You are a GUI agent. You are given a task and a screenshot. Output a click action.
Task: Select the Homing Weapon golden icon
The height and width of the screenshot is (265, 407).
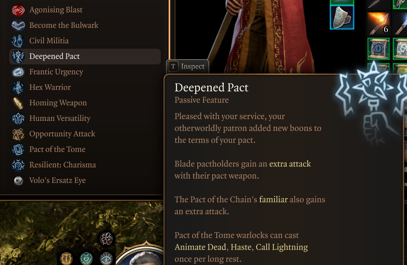pos(18,103)
